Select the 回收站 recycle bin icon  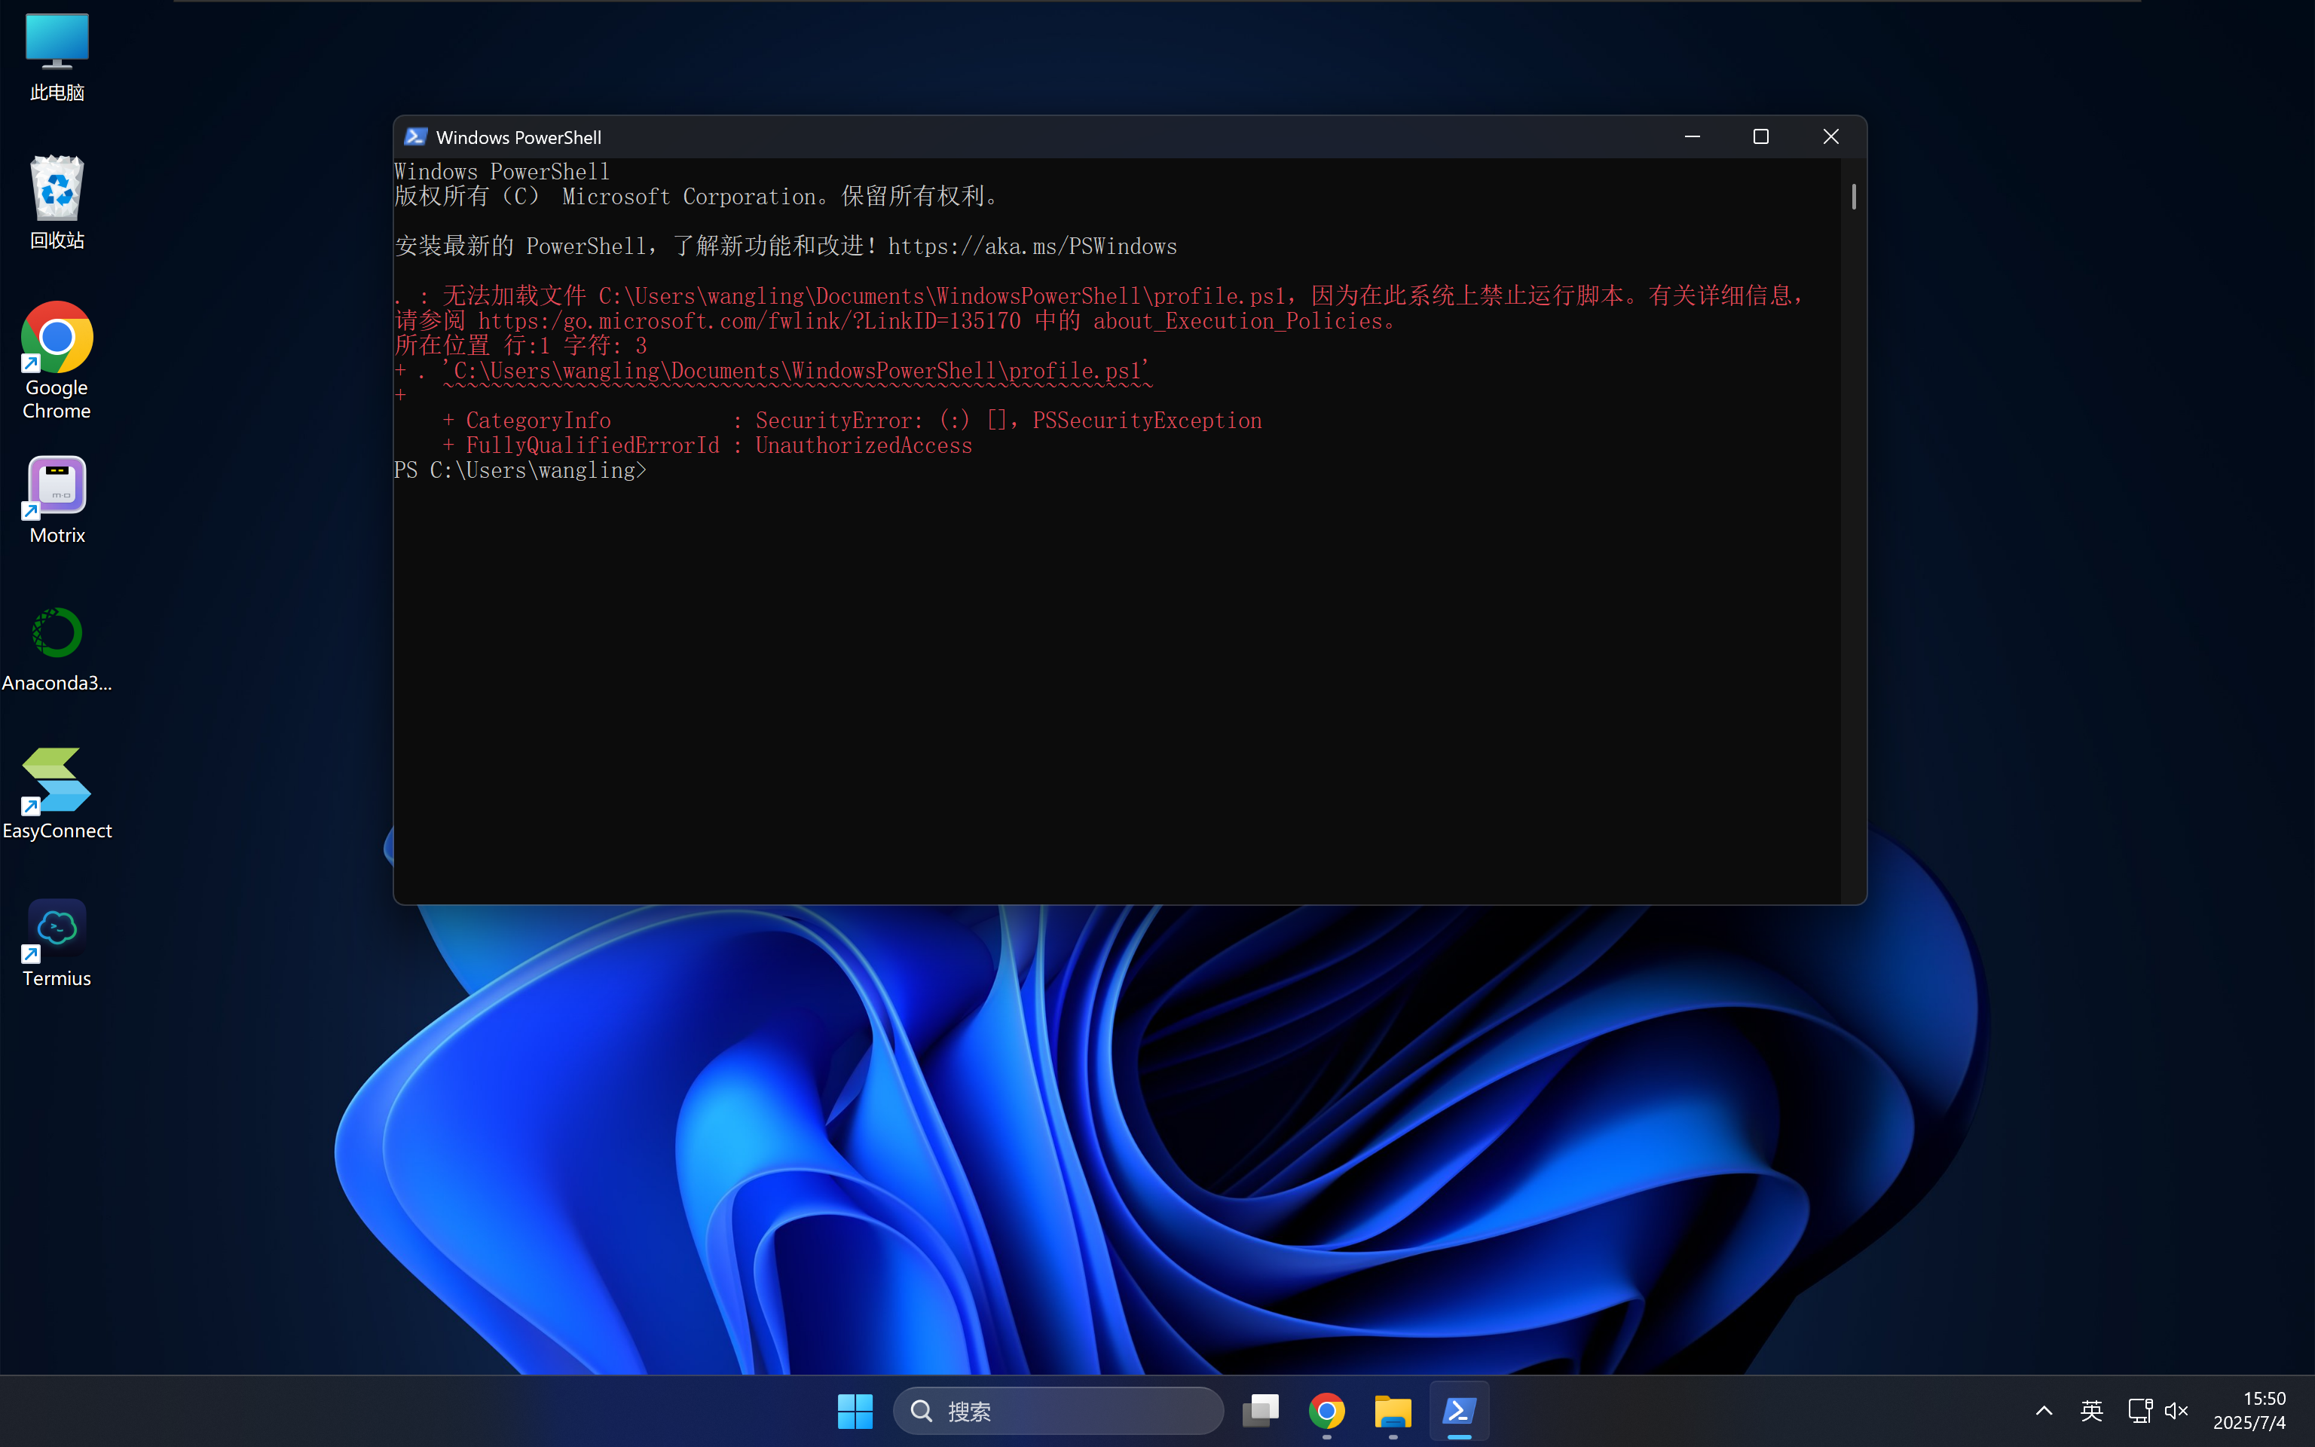pos(57,203)
